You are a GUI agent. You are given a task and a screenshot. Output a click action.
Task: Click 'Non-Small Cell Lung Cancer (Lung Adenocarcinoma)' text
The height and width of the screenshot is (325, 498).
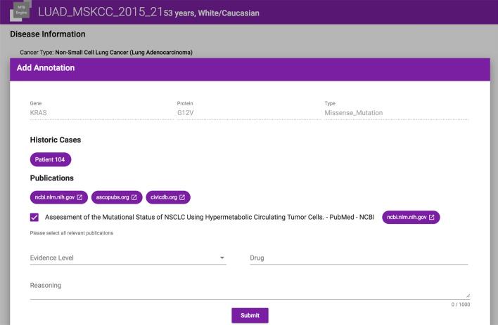pos(124,53)
